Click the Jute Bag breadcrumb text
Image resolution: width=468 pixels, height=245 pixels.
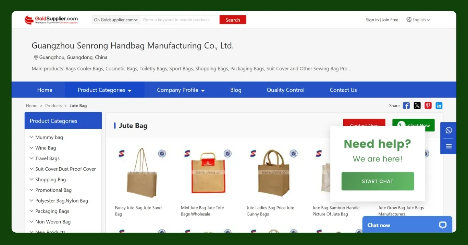pyautogui.click(x=78, y=106)
